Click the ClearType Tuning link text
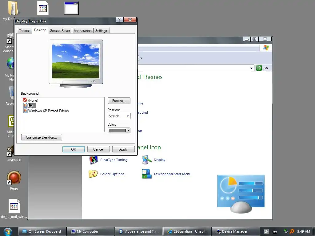 pos(114,160)
